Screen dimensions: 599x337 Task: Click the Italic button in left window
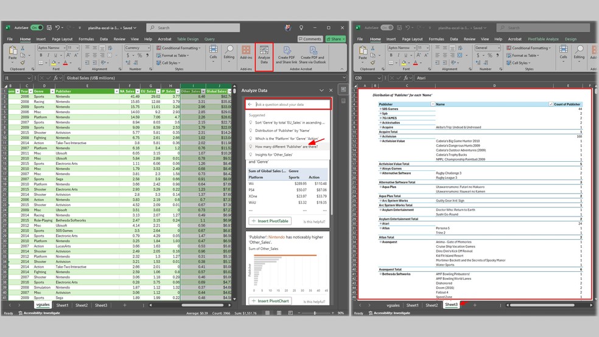(48, 55)
